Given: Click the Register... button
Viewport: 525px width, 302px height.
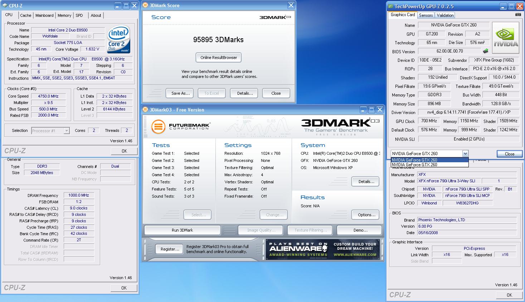Looking at the screenshot, I should (170, 249).
